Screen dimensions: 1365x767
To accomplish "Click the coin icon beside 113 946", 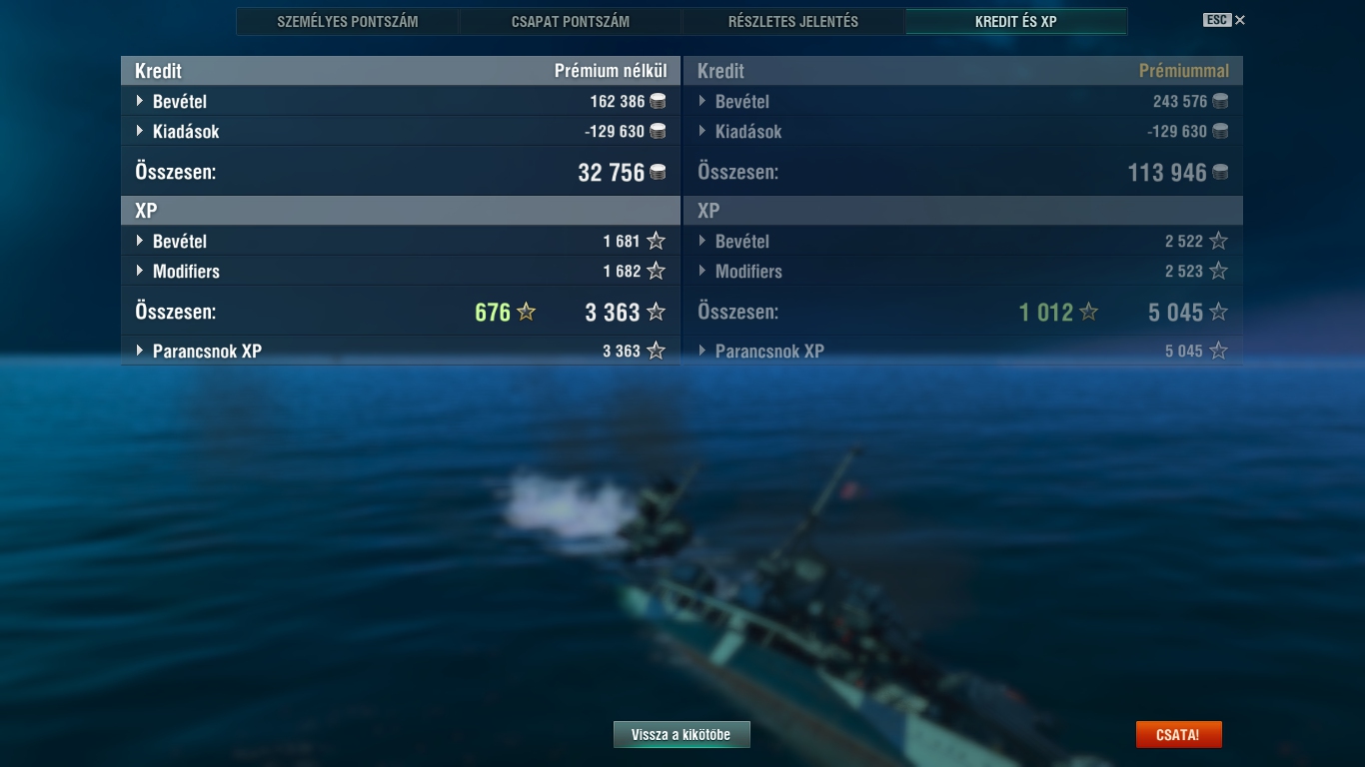I will 1220,173.
